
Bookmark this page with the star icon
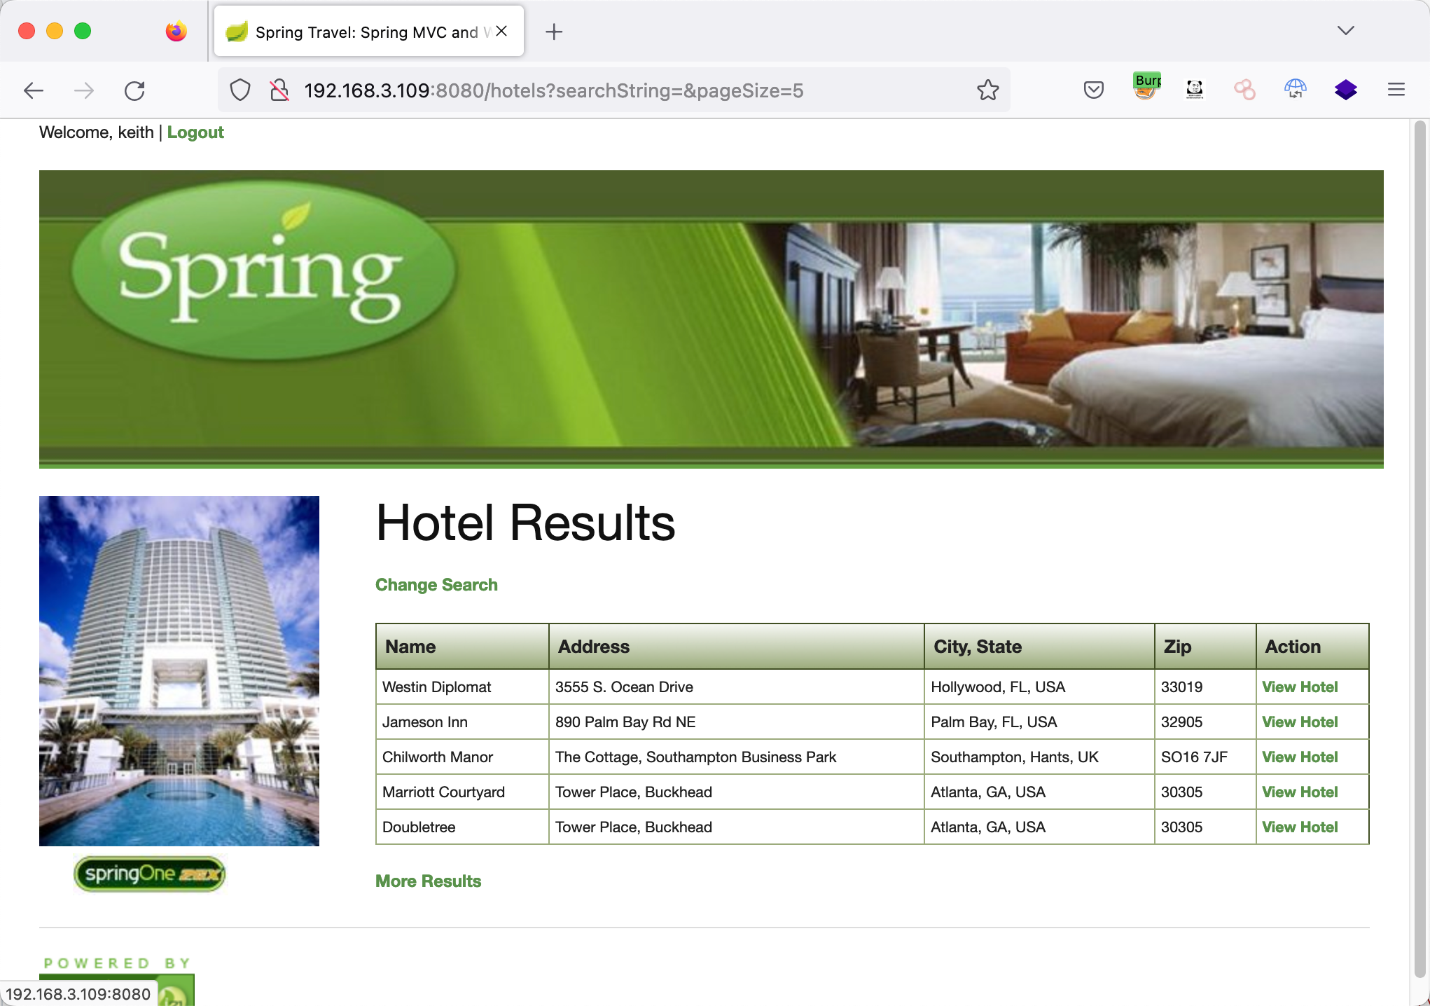tap(987, 90)
